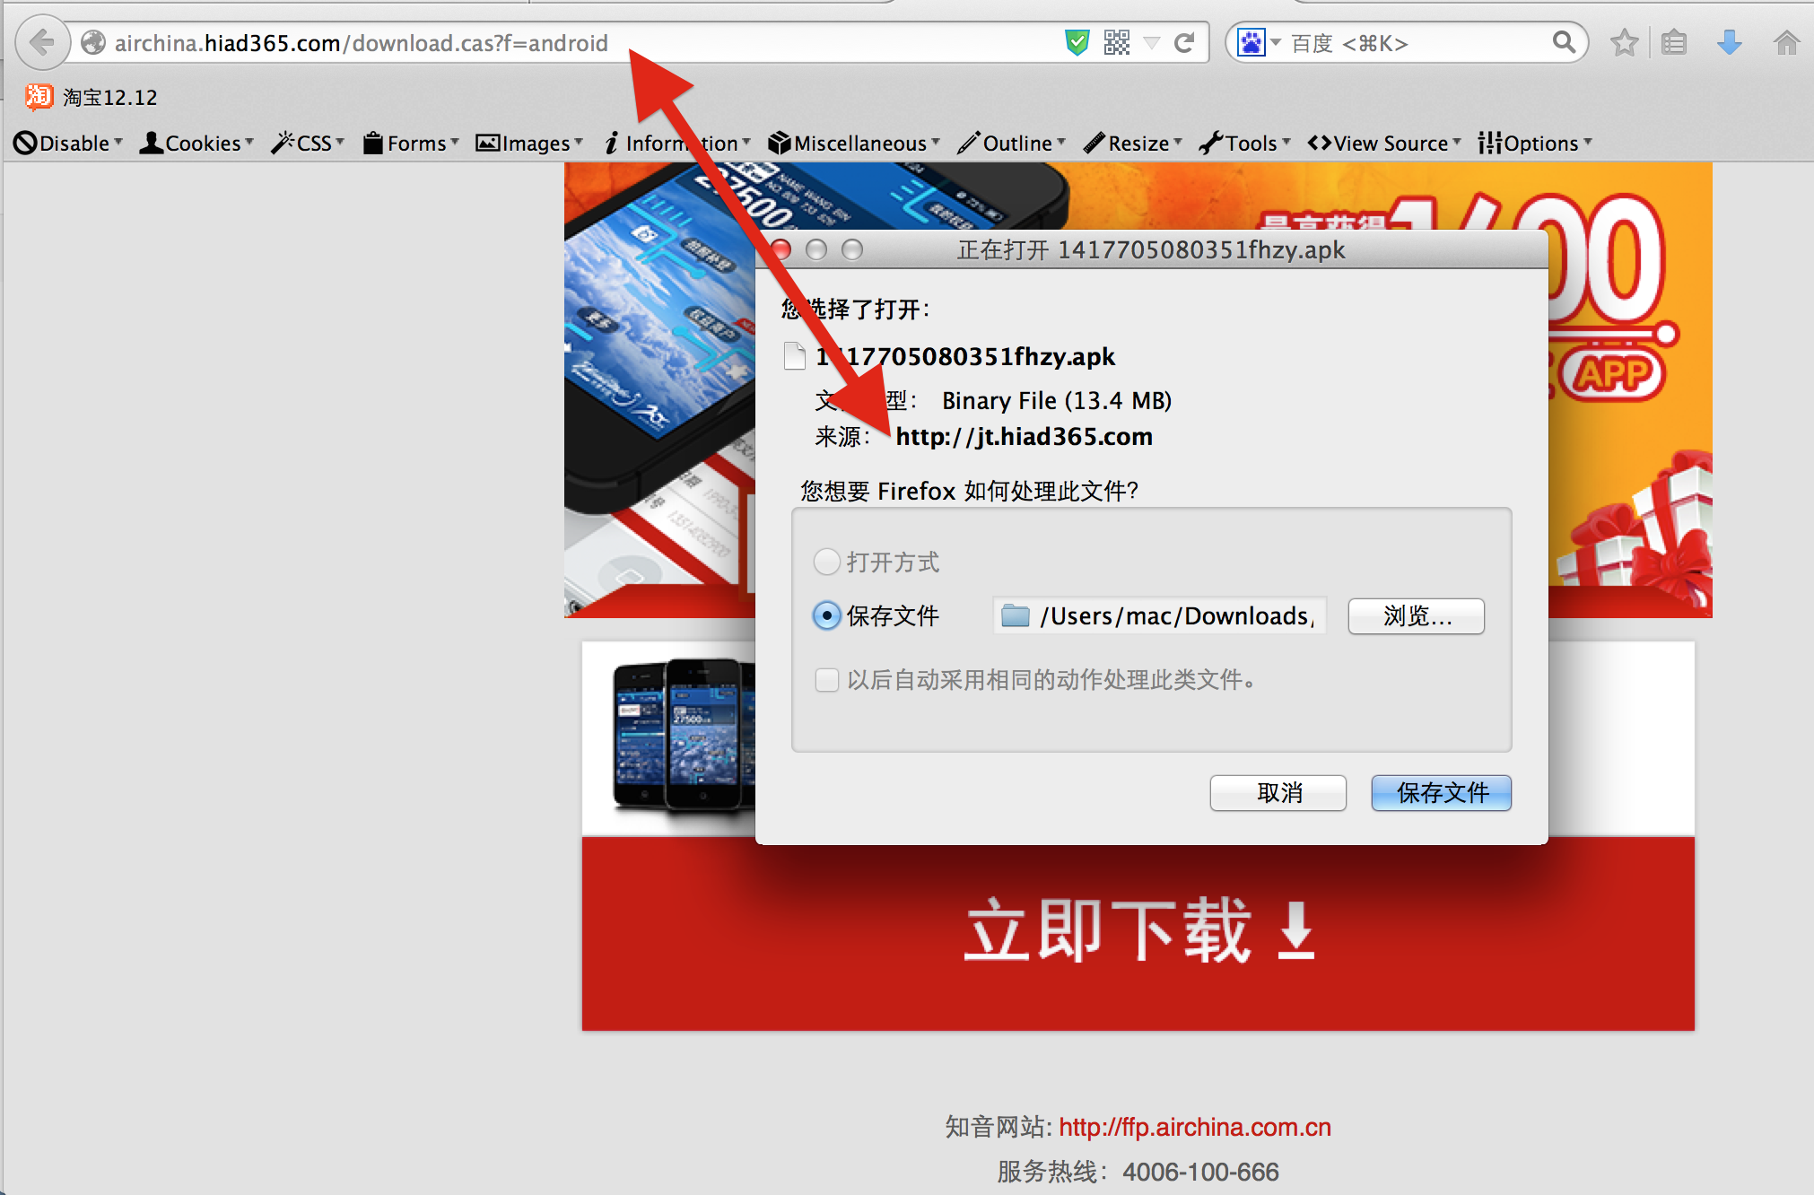Open the Taobao 12.12 bookmark
Screen dimensions: 1814x1195
click(91, 97)
